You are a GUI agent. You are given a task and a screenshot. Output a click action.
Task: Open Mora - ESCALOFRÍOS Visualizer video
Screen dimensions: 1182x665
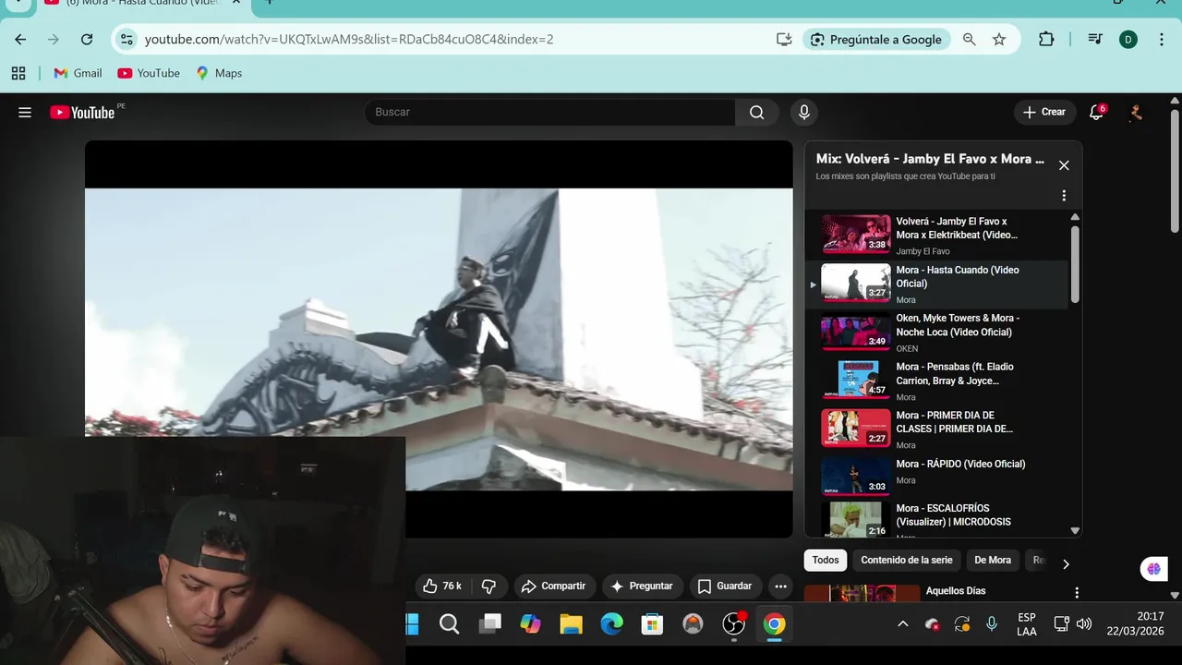pos(936,519)
